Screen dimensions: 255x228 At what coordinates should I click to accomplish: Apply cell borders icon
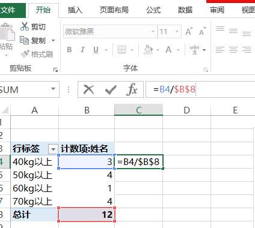point(121,49)
